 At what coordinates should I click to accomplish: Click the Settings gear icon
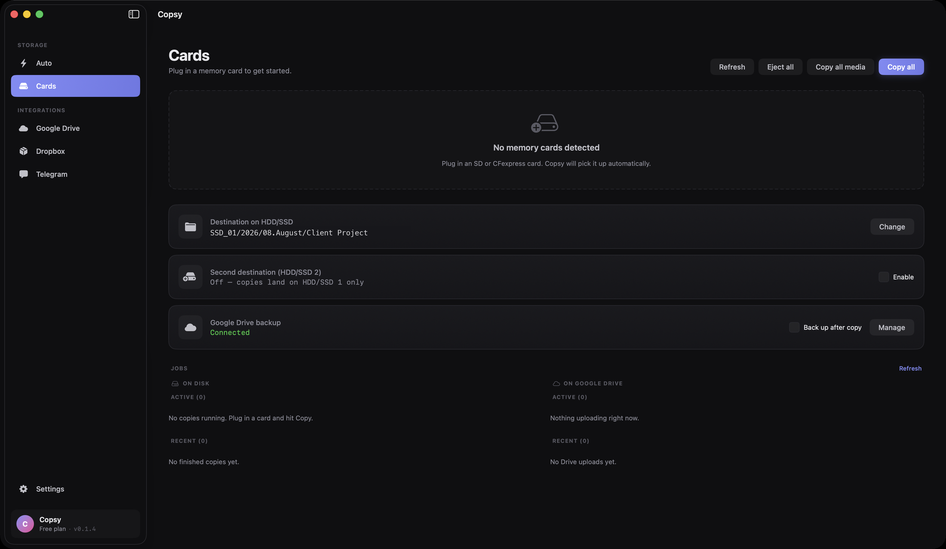(24, 489)
